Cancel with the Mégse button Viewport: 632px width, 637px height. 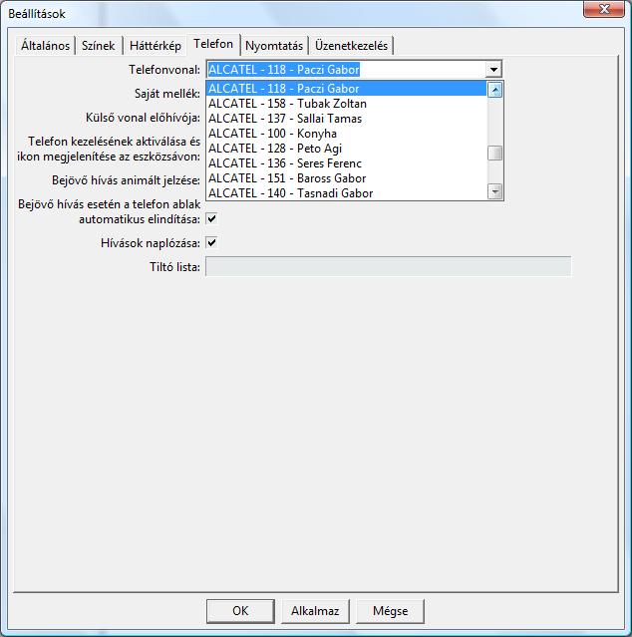pos(391,611)
